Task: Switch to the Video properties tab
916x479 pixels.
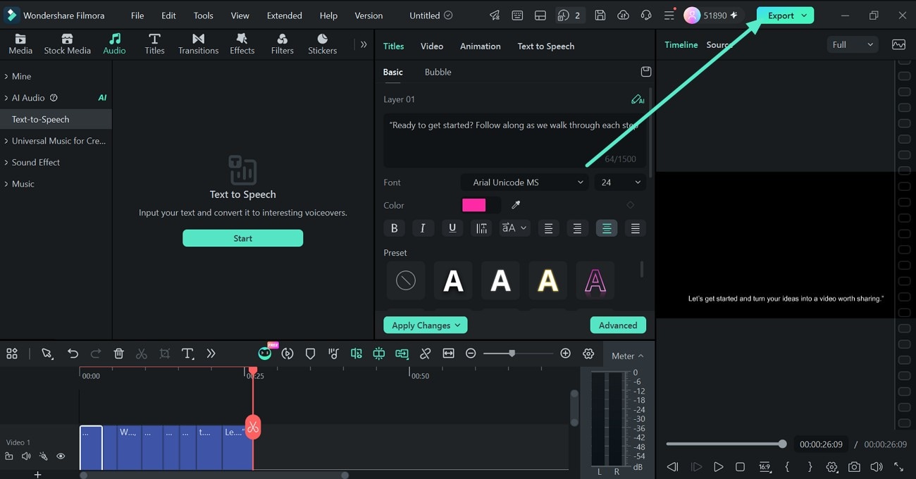Action: pos(432,46)
